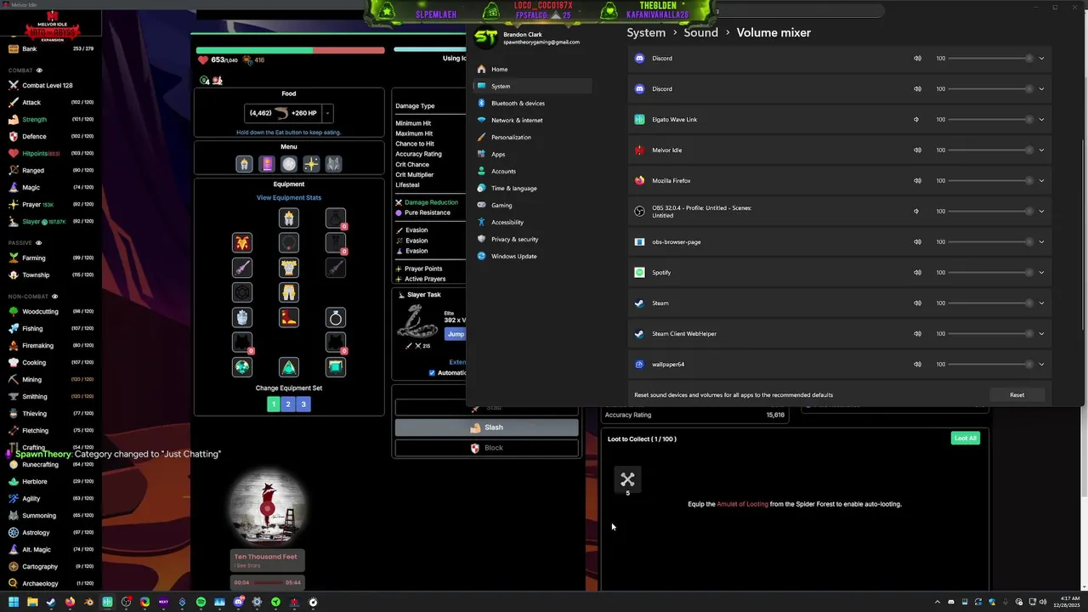Click the boots equipment slot
The width and height of the screenshot is (1088, 612).
point(289,318)
